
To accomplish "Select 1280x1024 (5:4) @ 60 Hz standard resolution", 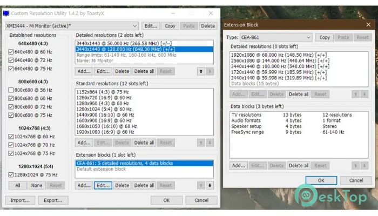I will [x=144, y=109].
